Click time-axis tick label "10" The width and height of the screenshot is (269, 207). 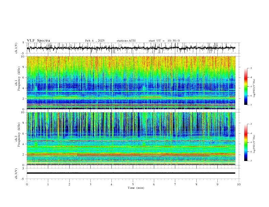pyautogui.click(x=239, y=184)
